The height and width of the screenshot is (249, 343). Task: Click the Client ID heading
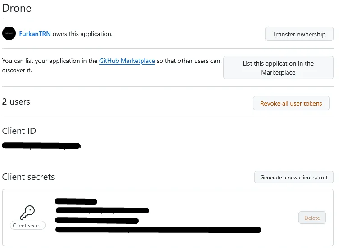pyautogui.click(x=19, y=131)
